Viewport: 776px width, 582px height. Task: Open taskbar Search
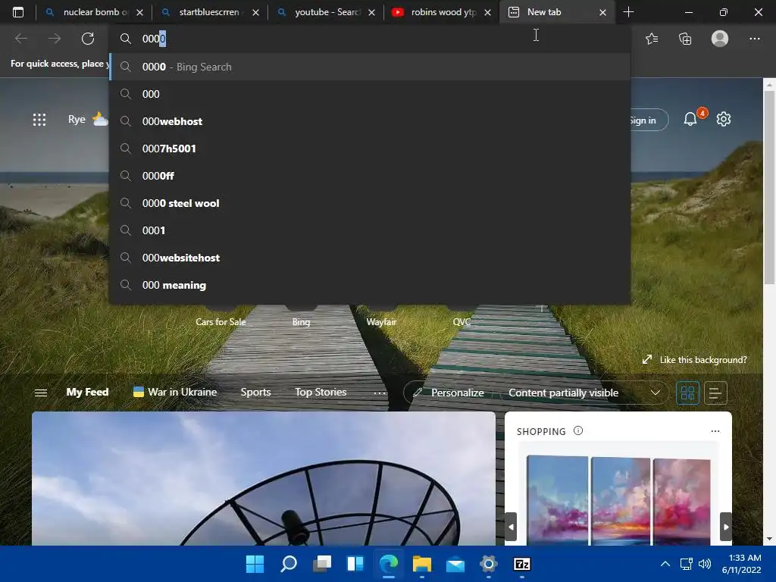click(289, 564)
